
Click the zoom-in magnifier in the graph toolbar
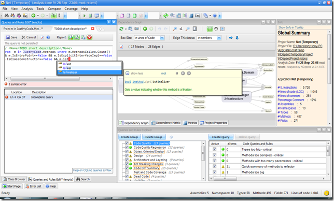click(x=175, y=29)
